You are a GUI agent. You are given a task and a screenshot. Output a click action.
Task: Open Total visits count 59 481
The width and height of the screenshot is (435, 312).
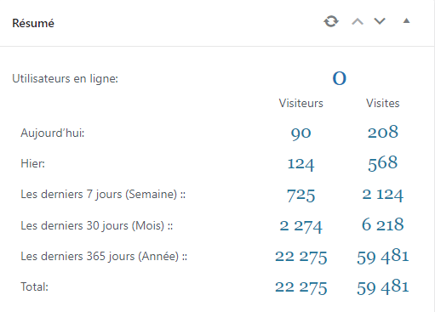[383, 287]
